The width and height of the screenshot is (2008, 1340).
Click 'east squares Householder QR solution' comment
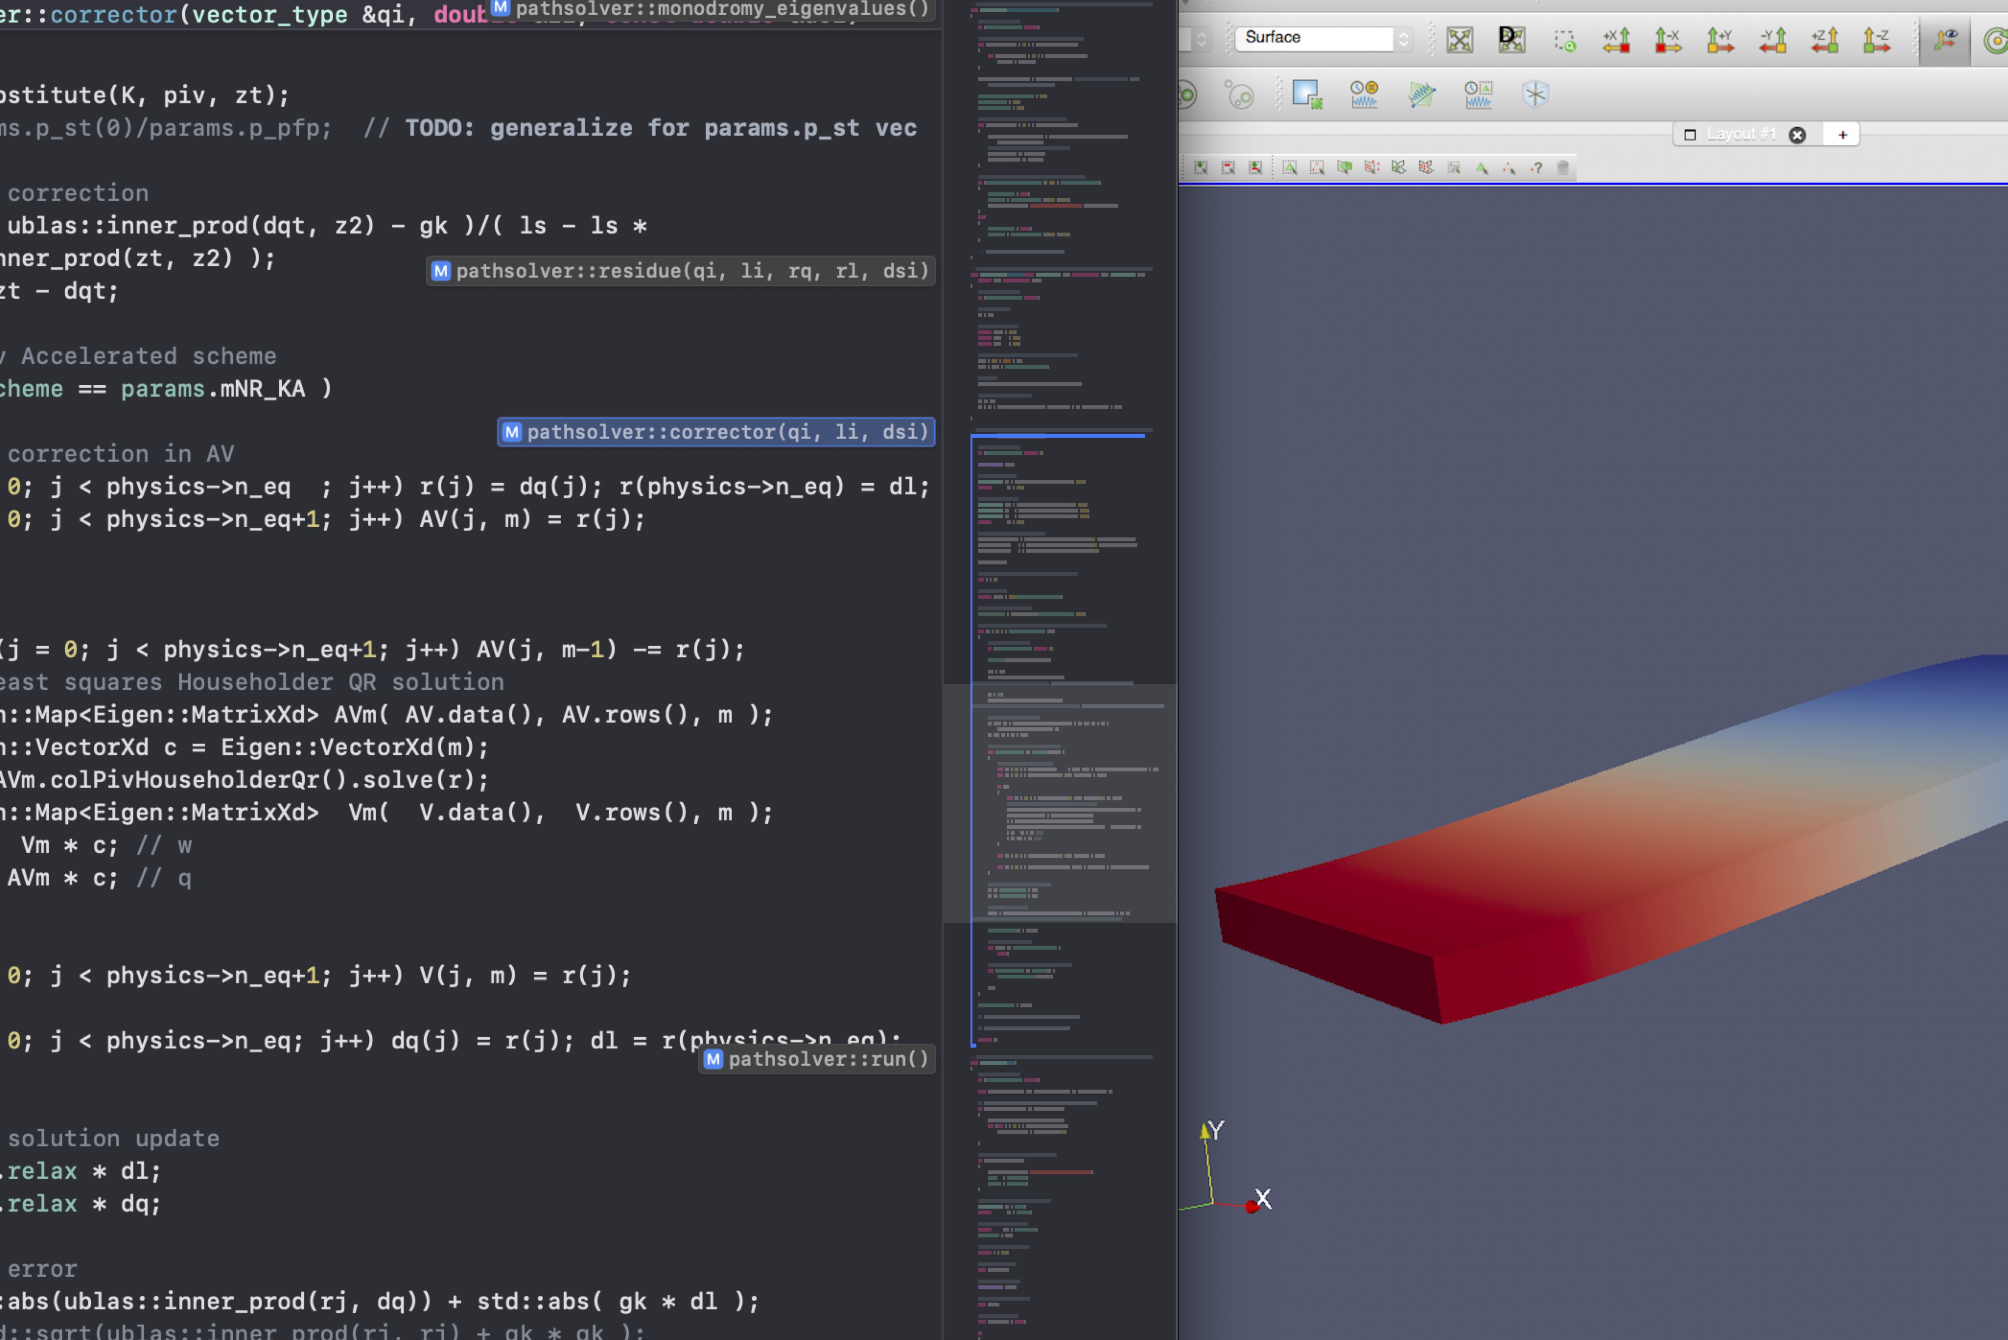(251, 682)
